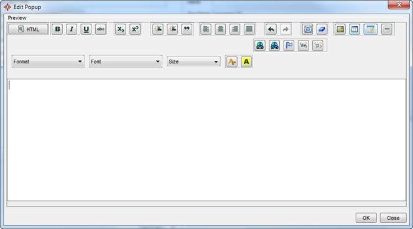413x229 pixels.
Task: Open the Font dropdown
Action: tap(126, 61)
